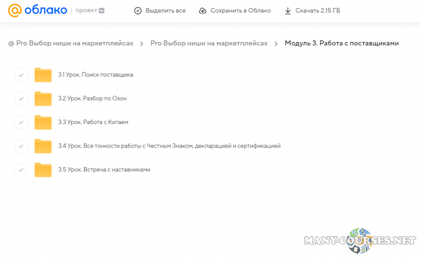
Task: Check the 3.4 Честный Знак folder checkbox
Action: click(x=21, y=146)
